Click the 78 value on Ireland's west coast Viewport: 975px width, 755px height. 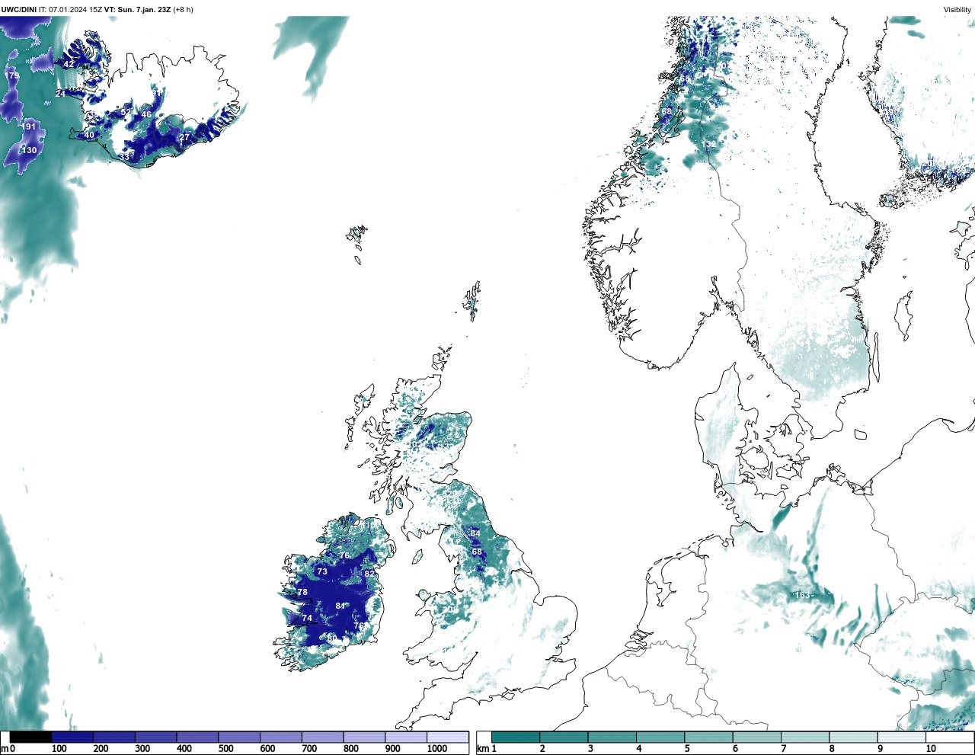(x=302, y=592)
